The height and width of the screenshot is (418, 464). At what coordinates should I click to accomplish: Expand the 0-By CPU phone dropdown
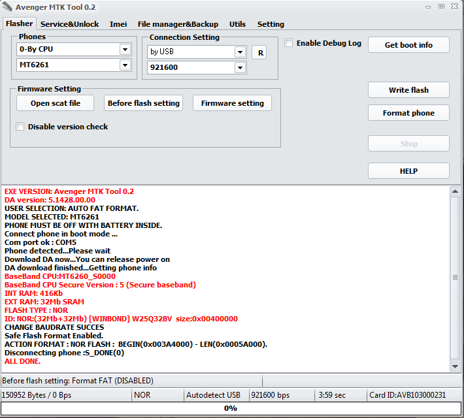[125, 50]
